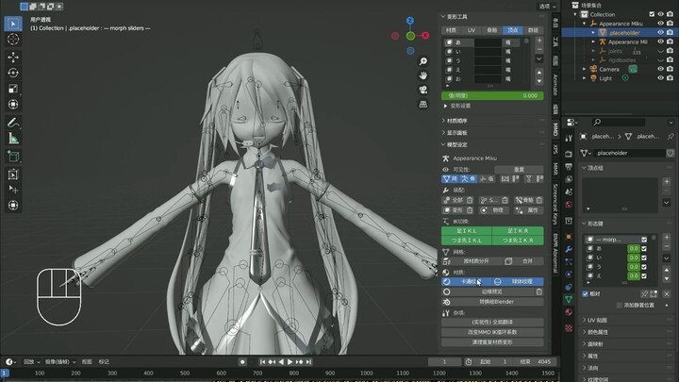This screenshot has width=679, height=382.
Task: Select the Select Box tool
Action: coord(13,24)
